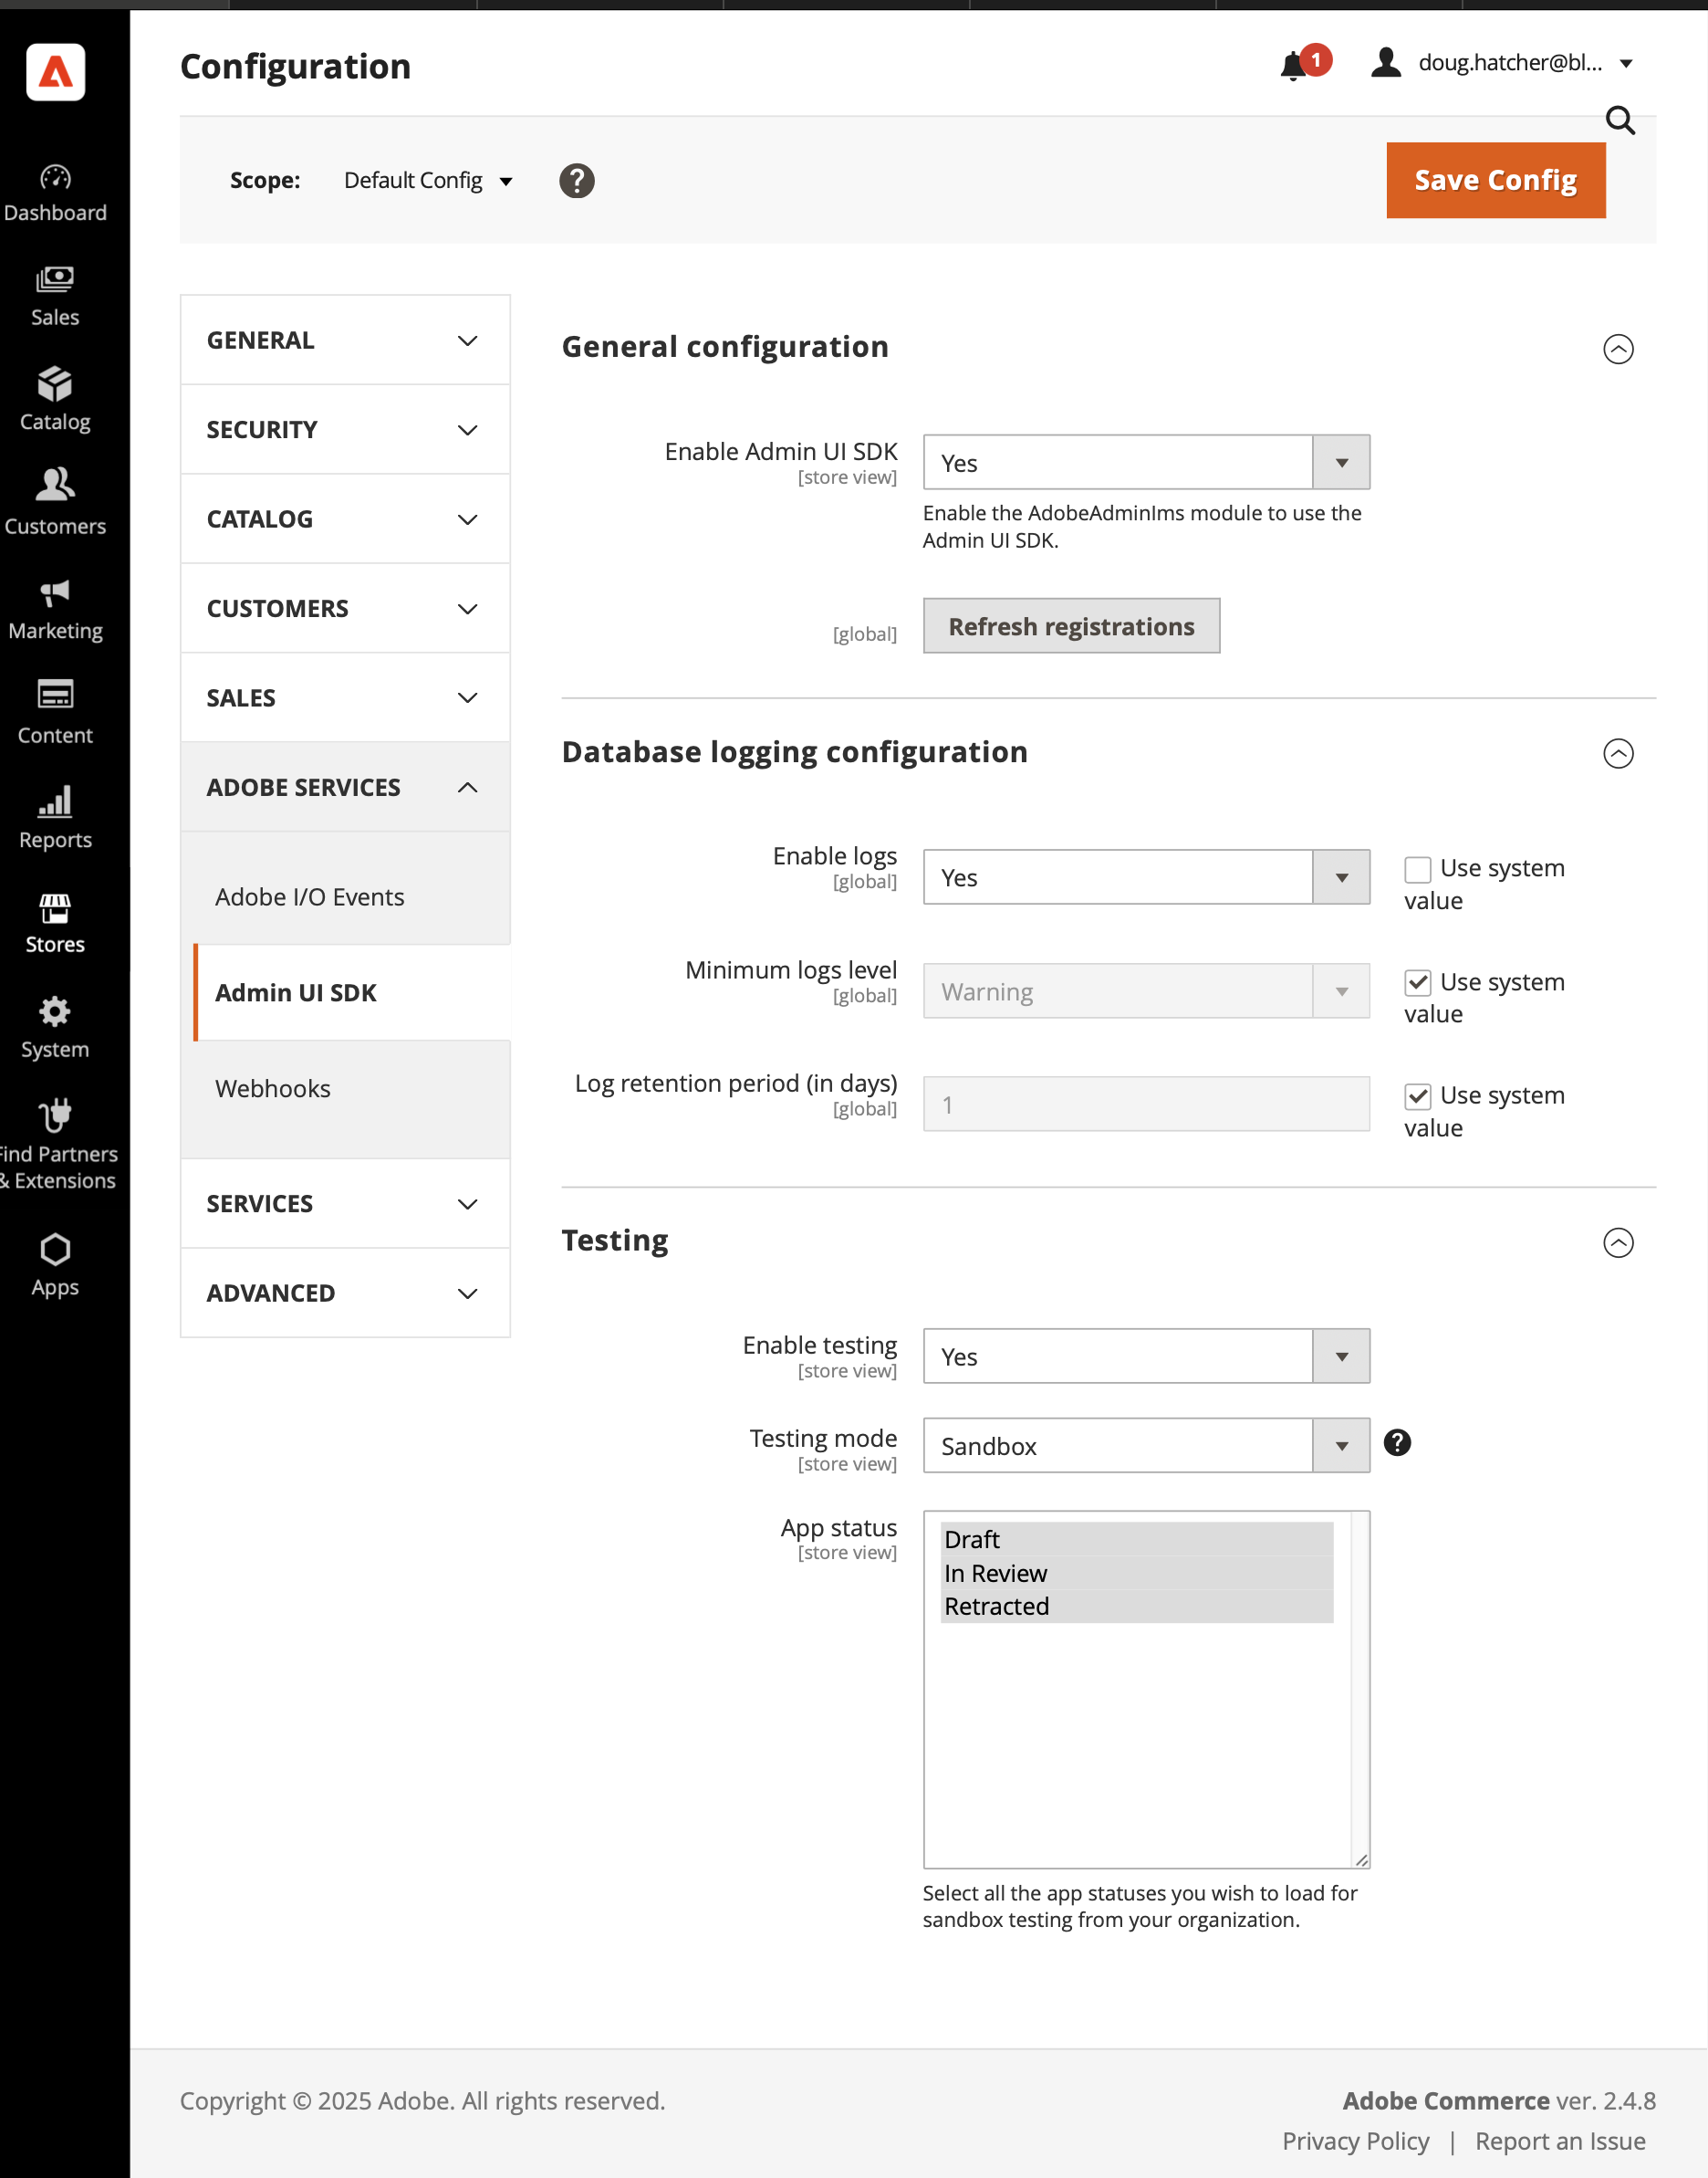Screen dimensions: 1708x2178
Task: Open the Dashboard sidebar icon
Action: (x=55, y=194)
